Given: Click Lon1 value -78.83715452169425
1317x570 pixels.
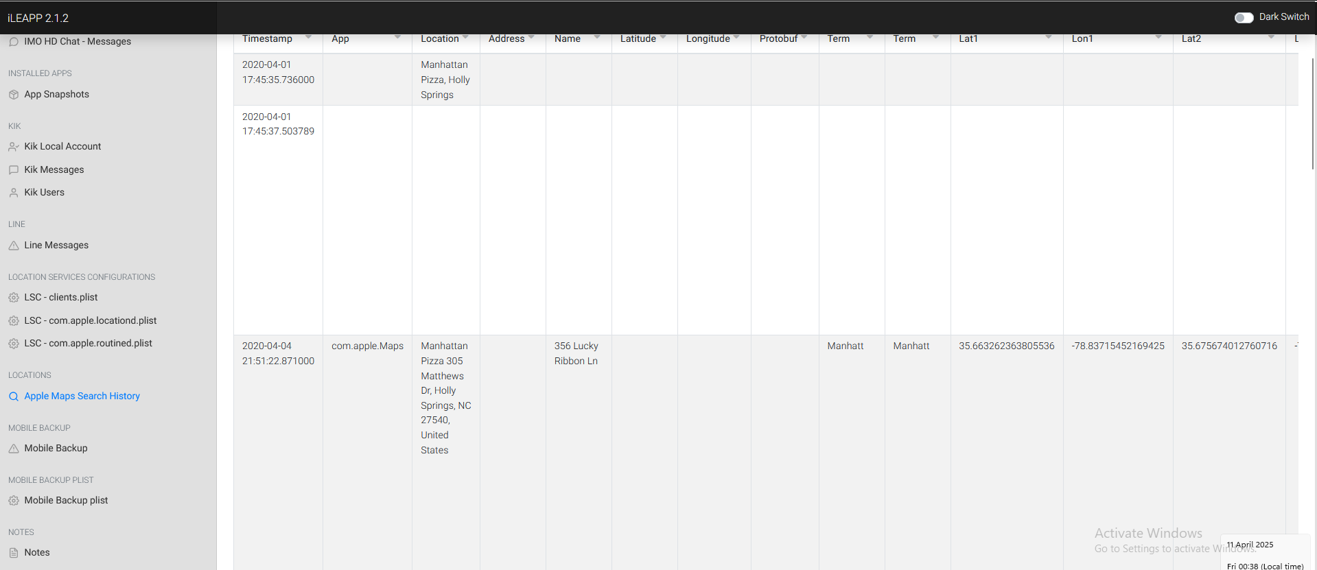Looking at the screenshot, I should pyautogui.click(x=1118, y=346).
